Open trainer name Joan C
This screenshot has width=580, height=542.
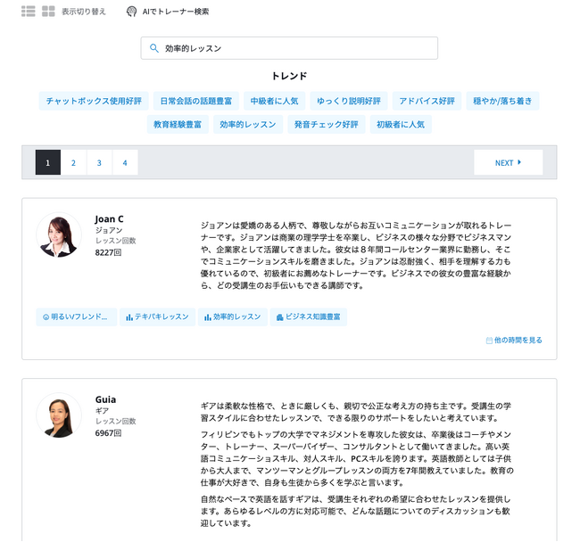[109, 219]
